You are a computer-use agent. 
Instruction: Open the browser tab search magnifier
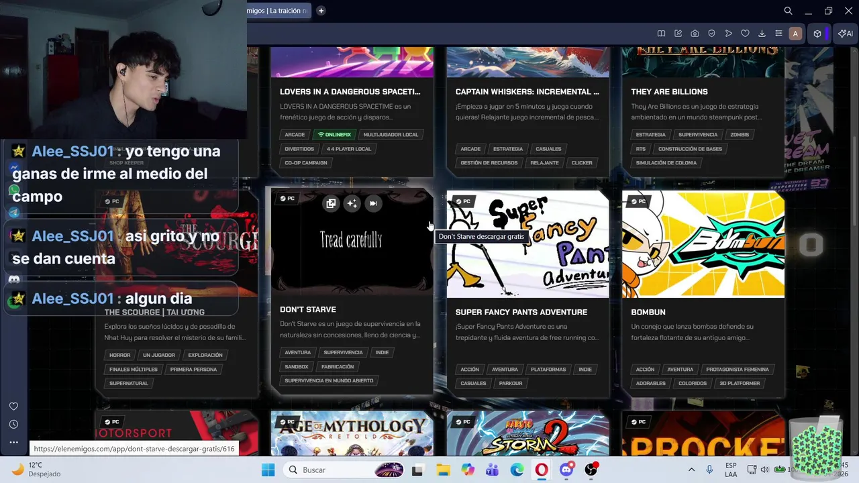789,11
